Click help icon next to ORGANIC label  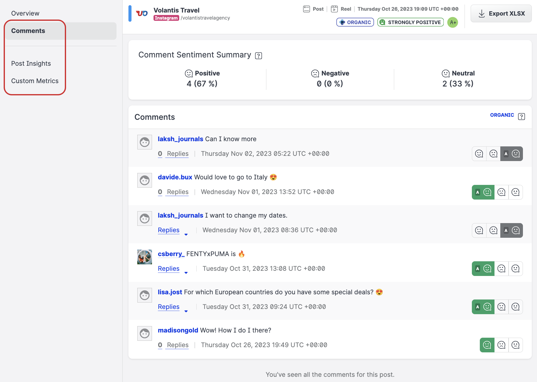tap(521, 116)
